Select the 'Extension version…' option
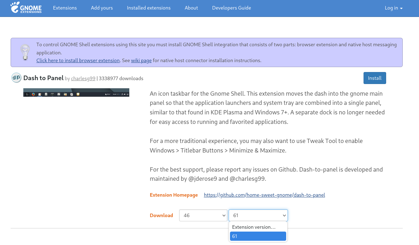The width and height of the screenshot is (419, 245). point(258,227)
